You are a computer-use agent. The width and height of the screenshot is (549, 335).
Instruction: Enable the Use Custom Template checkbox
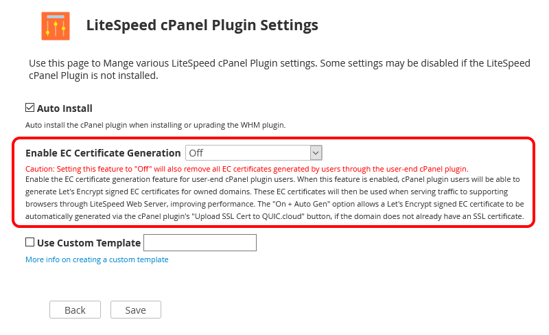[x=30, y=242]
